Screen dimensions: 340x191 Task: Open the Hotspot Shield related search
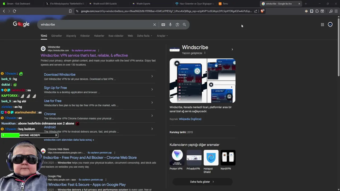click(x=211, y=162)
